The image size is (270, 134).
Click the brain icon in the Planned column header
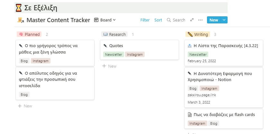point(21,34)
